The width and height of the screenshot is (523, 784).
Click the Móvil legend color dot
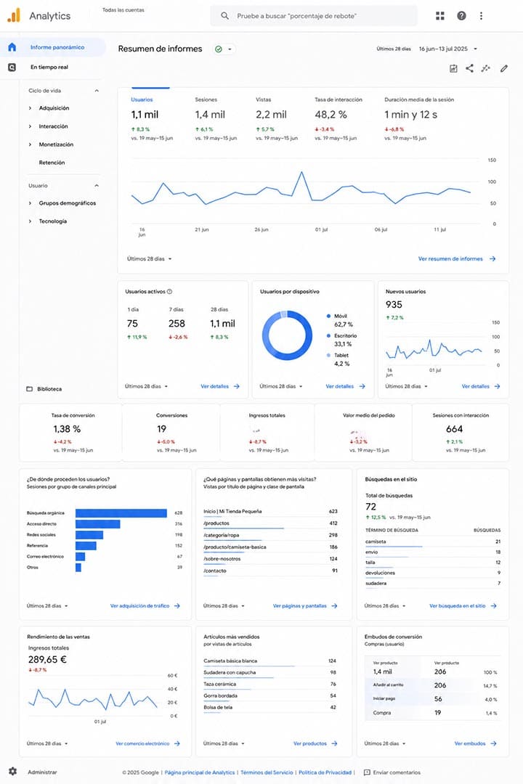[x=328, y=316]
